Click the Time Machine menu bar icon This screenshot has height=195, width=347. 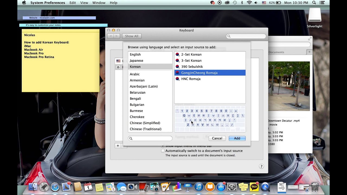coord(235,3)
